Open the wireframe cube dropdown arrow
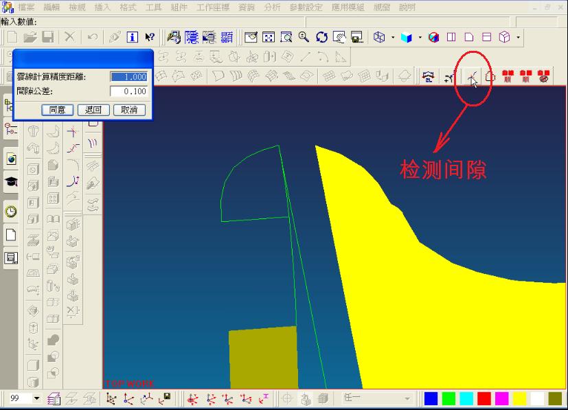Image resolution: width=568 pixels, height=410 pixels. point(393,37)
